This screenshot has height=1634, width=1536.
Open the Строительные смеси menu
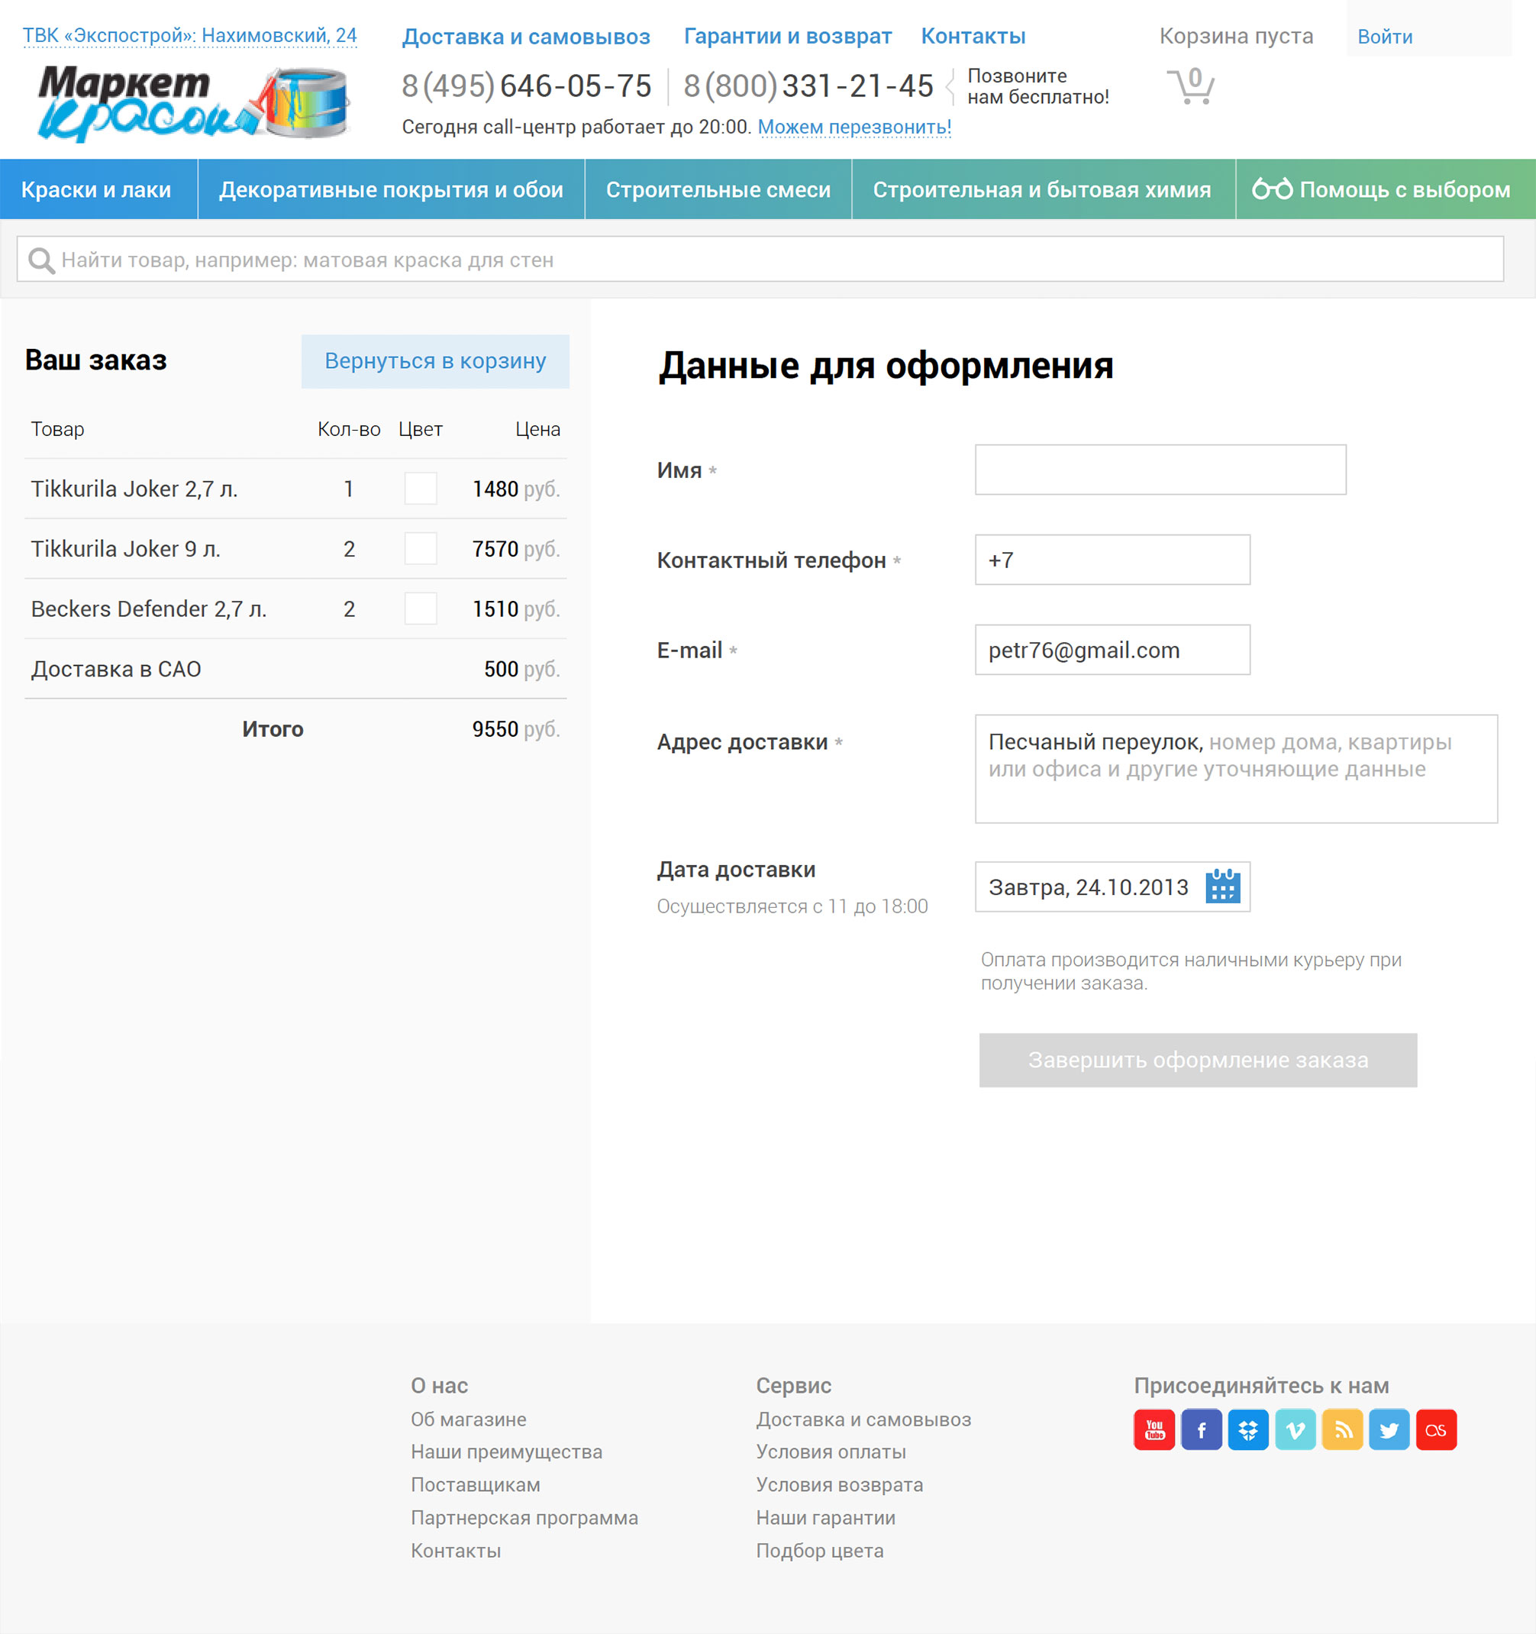tap(718, 189)
